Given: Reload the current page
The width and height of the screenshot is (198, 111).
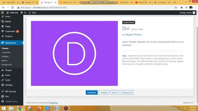Looking at the screenshot, I should point(12,7).
